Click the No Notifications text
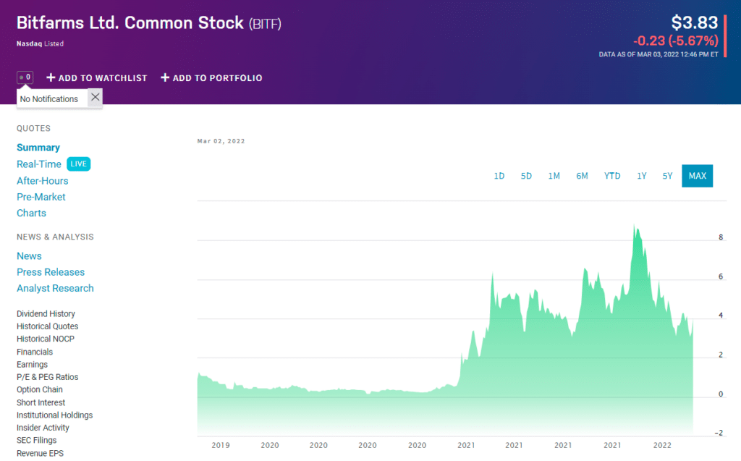This screenshot has height=461, width=741. coord(48,99)
